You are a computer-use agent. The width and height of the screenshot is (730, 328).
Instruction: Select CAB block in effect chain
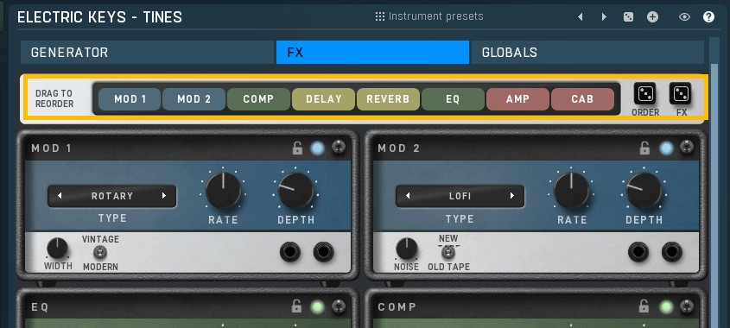pos(582,99)
